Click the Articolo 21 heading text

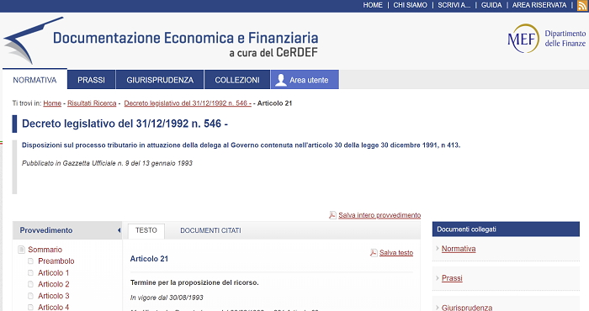coord(149,259)
